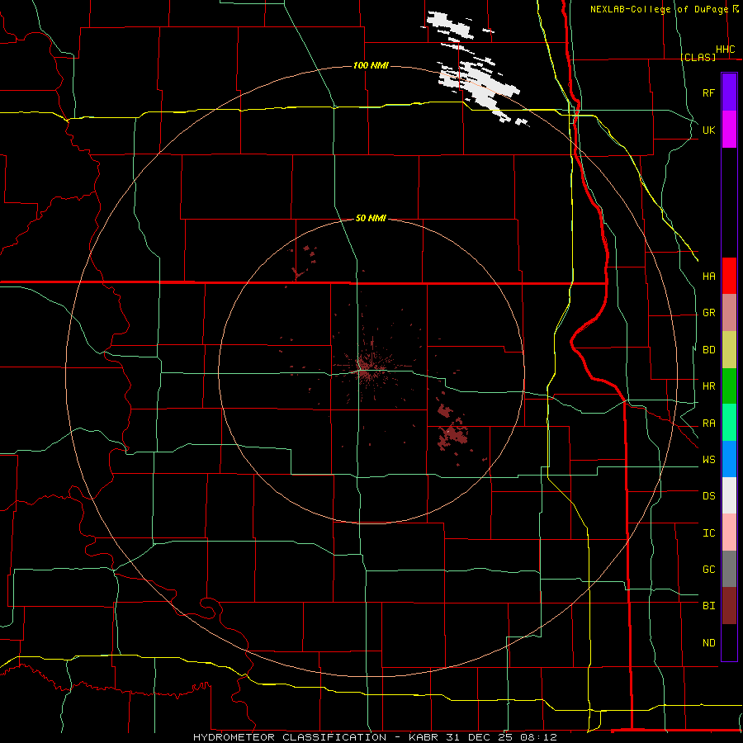The width and height of the screenshot is (743, 743).
Task: Click the 'UK' legend label
Action: coord(708,130)
